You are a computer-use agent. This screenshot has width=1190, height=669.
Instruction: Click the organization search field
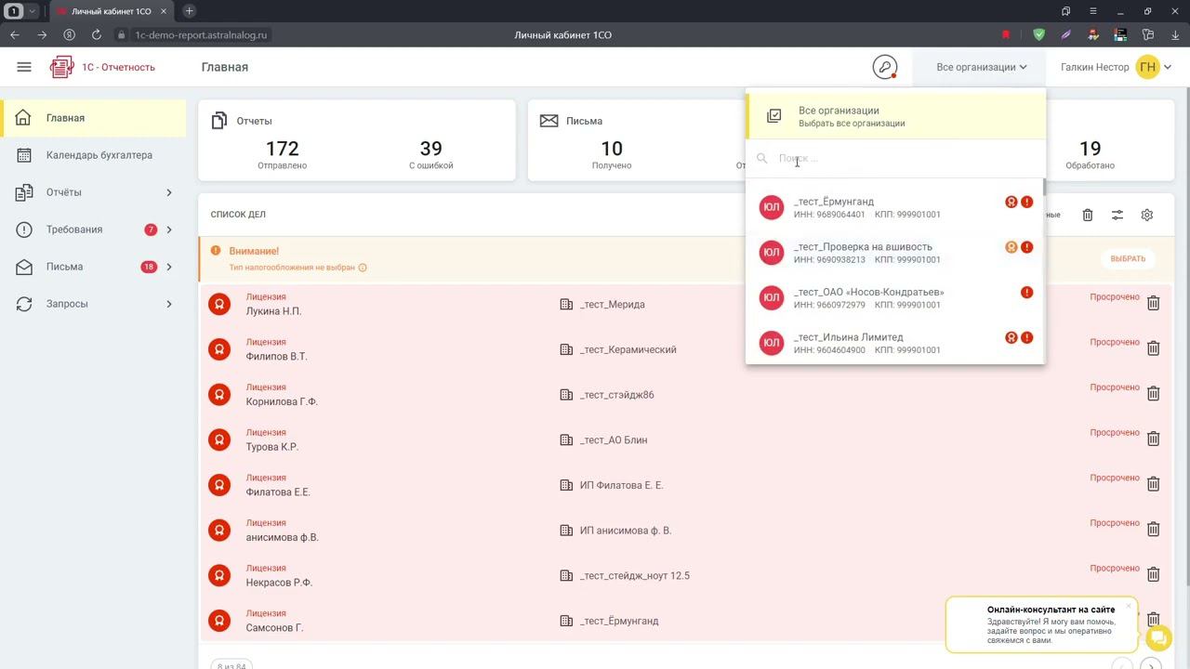(x=895, y=159)
